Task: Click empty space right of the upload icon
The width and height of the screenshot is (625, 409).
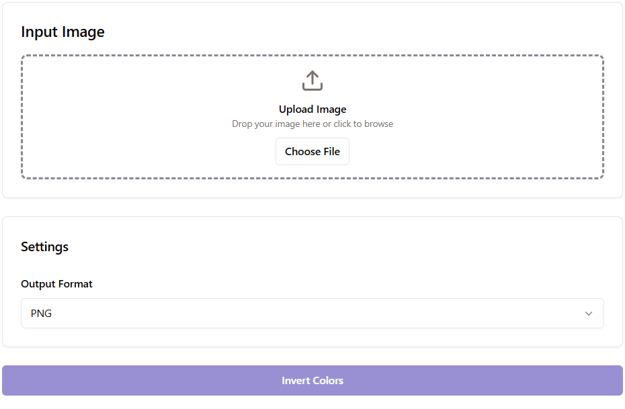Action: [457, 81]
